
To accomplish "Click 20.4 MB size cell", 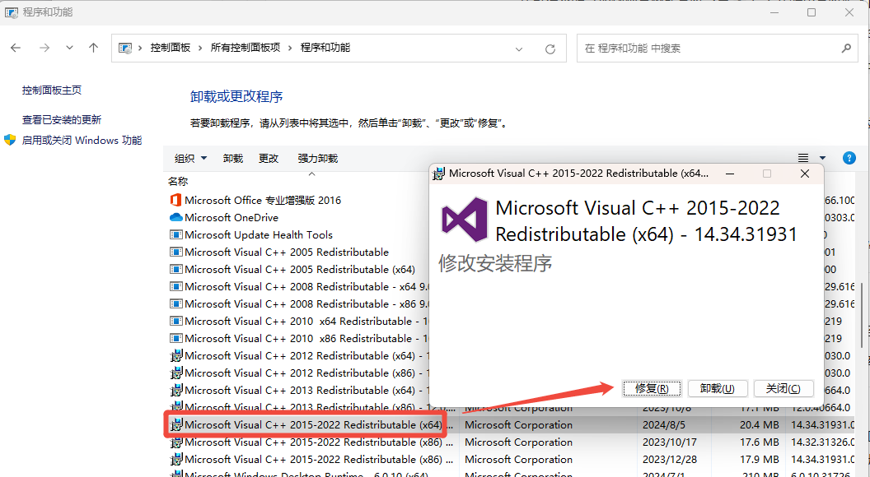I will pos(759,425).
